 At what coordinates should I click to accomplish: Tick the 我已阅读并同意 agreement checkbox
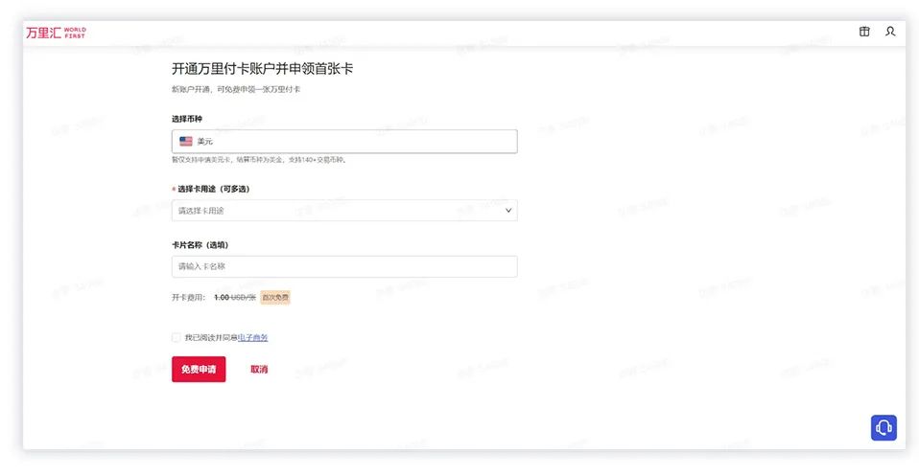point(176,337)
